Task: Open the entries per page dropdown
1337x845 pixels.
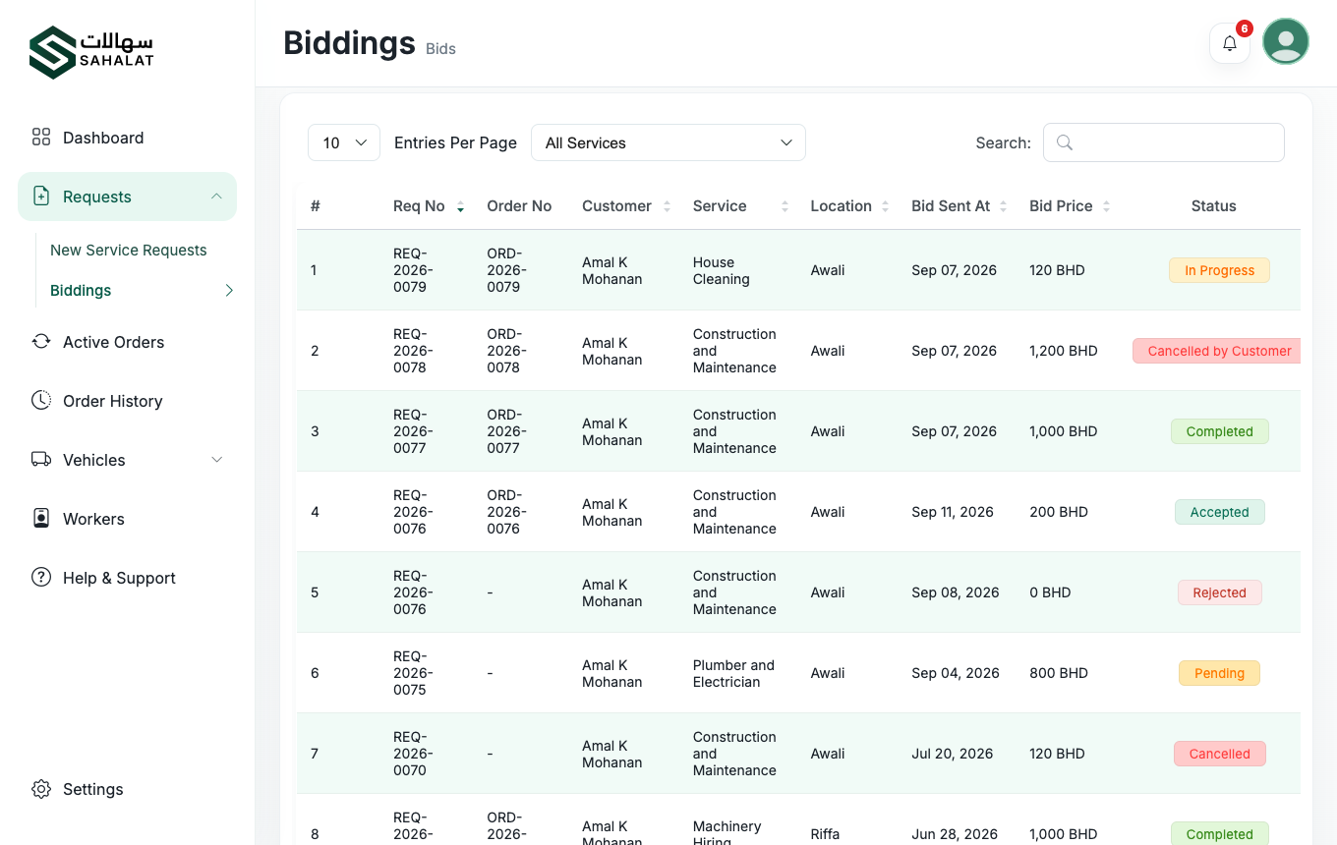Action: point(344,142)
